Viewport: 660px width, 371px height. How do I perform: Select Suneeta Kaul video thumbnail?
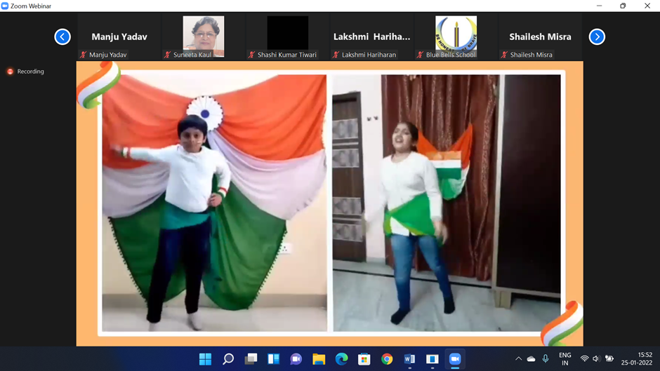[x=203, y=37]
